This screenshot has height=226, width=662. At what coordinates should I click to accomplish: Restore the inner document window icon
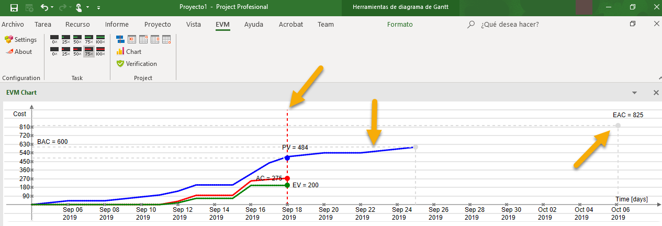(x=633, y=24)
